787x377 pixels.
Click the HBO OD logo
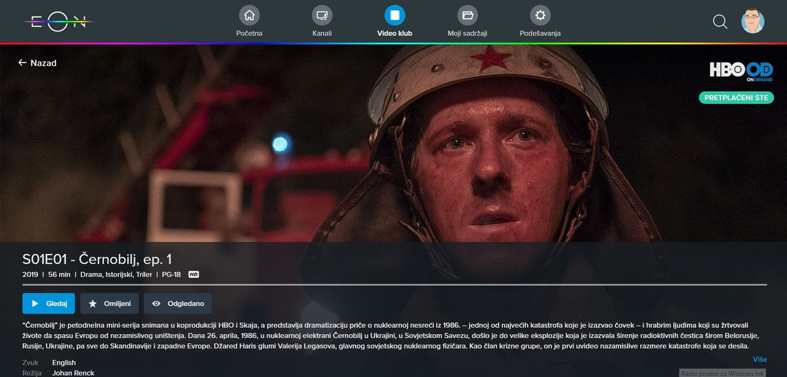click(x=741, y=72)
